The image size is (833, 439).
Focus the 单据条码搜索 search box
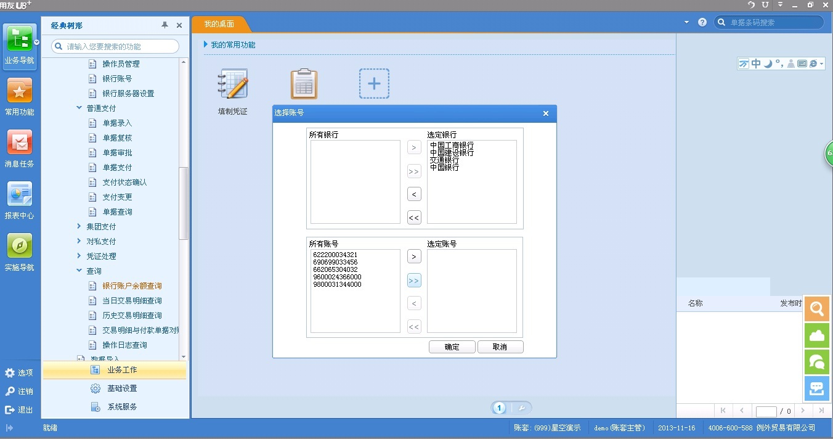(769, 22)
